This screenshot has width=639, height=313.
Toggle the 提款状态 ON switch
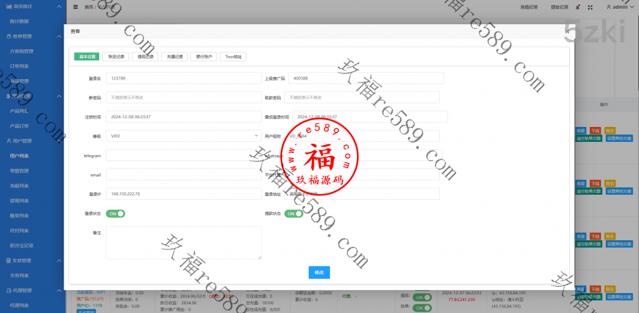click(x=294, y=213)
